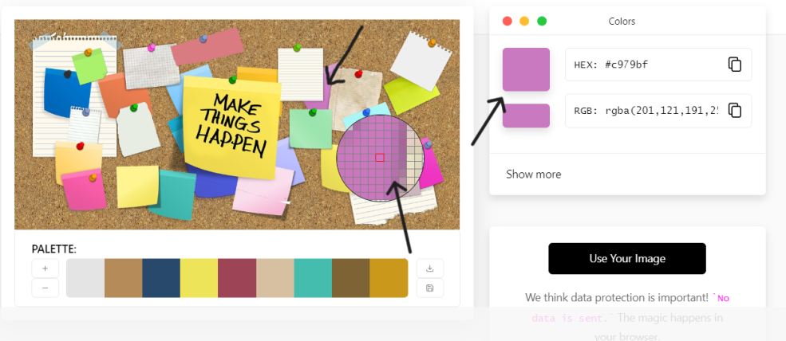
Task: Click the red window close dot
Action: [508, 21]
